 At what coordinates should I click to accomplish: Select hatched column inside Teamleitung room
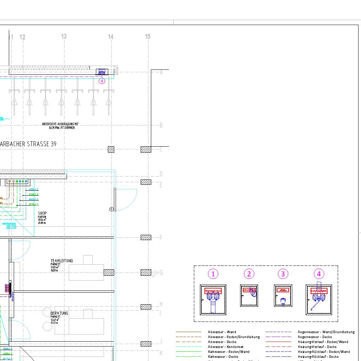[x=109, y=273]
